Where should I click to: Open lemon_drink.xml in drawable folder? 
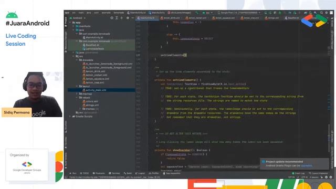coord(94,71)
